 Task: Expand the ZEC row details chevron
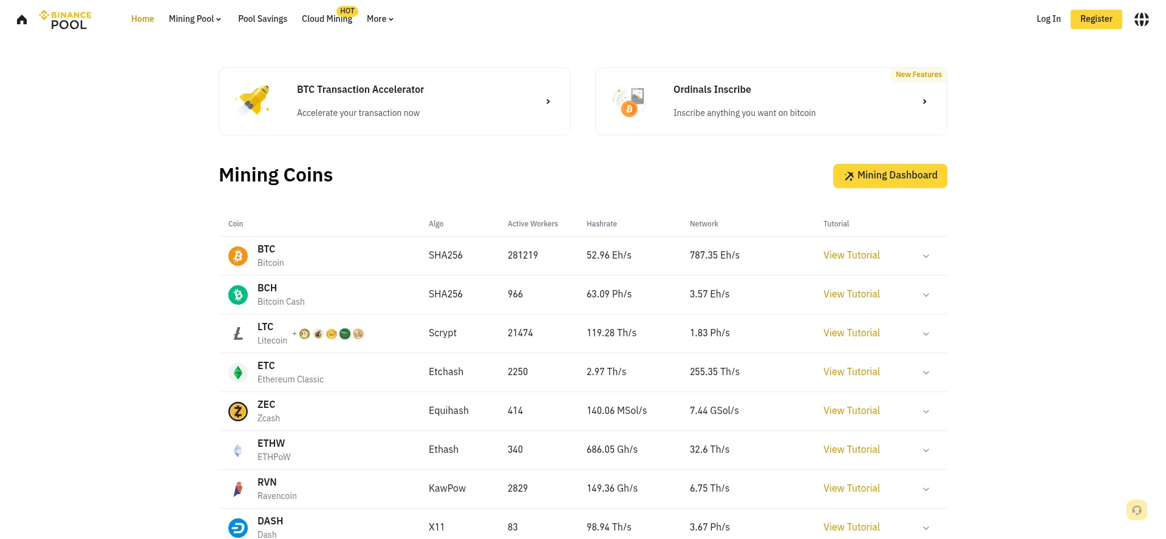click(926, 412)
